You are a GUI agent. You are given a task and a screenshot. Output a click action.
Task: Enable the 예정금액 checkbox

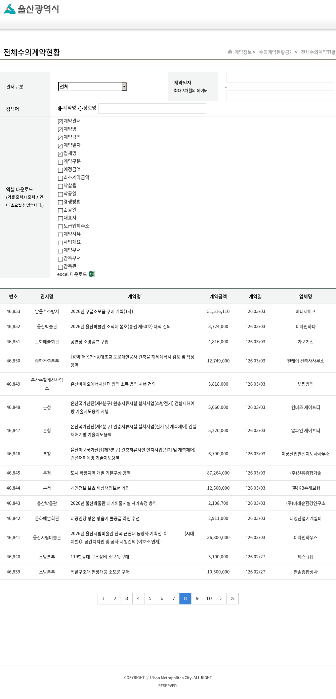click(60, 170)
